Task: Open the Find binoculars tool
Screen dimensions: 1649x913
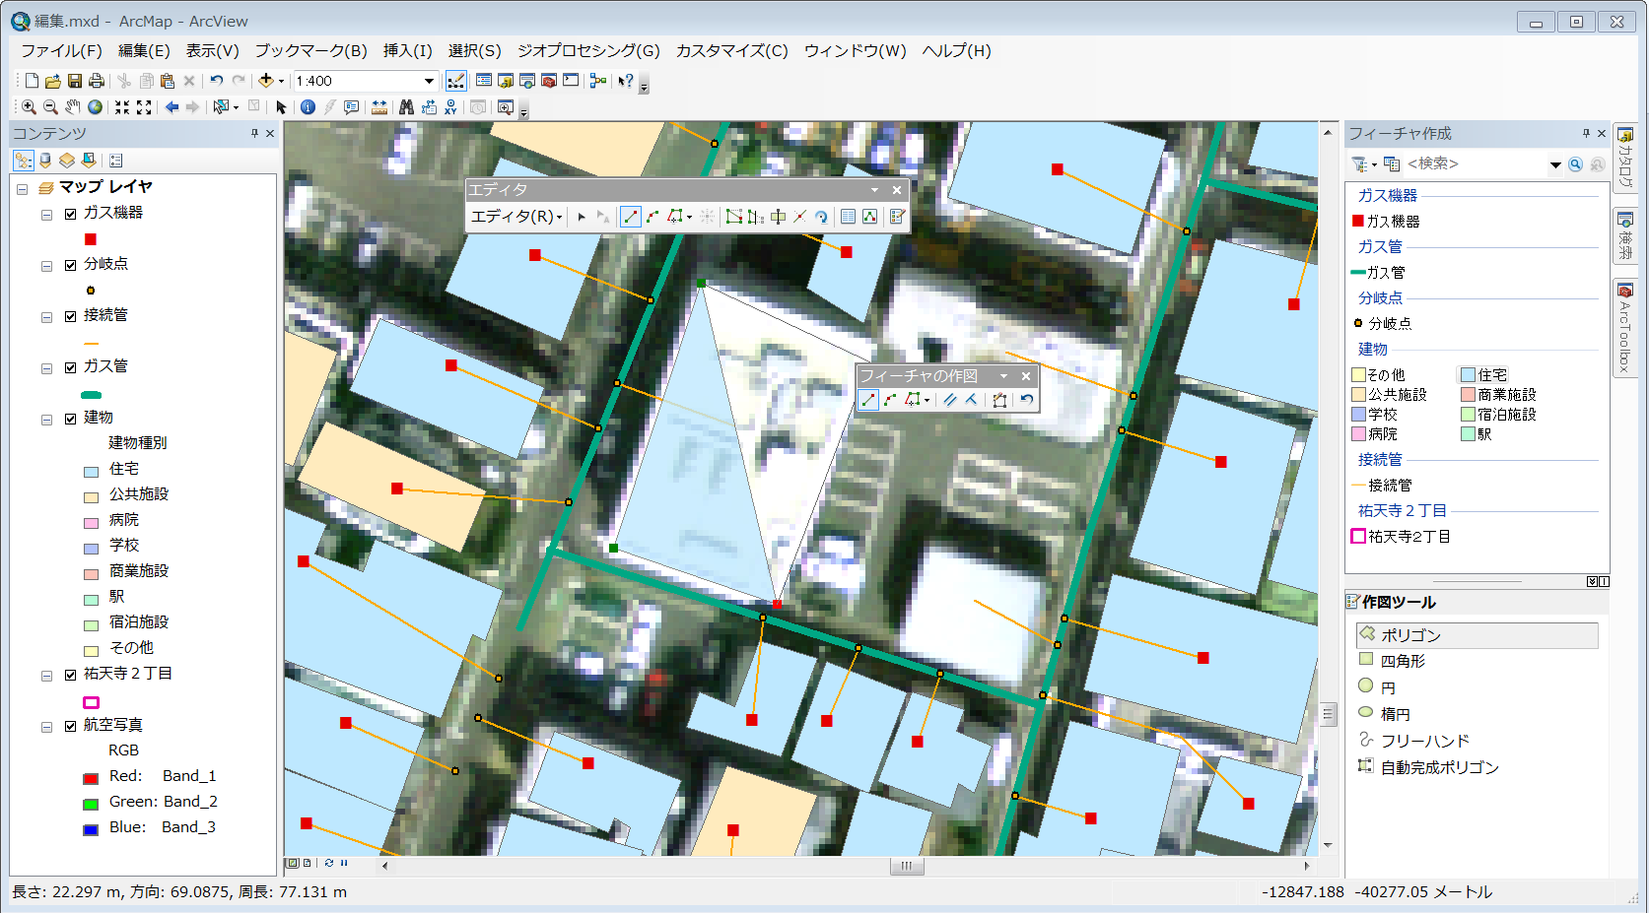Action: (x=406, y=107)
